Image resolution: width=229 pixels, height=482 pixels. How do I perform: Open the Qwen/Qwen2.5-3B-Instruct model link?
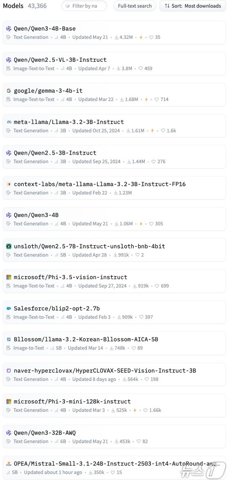click(55, 153)
